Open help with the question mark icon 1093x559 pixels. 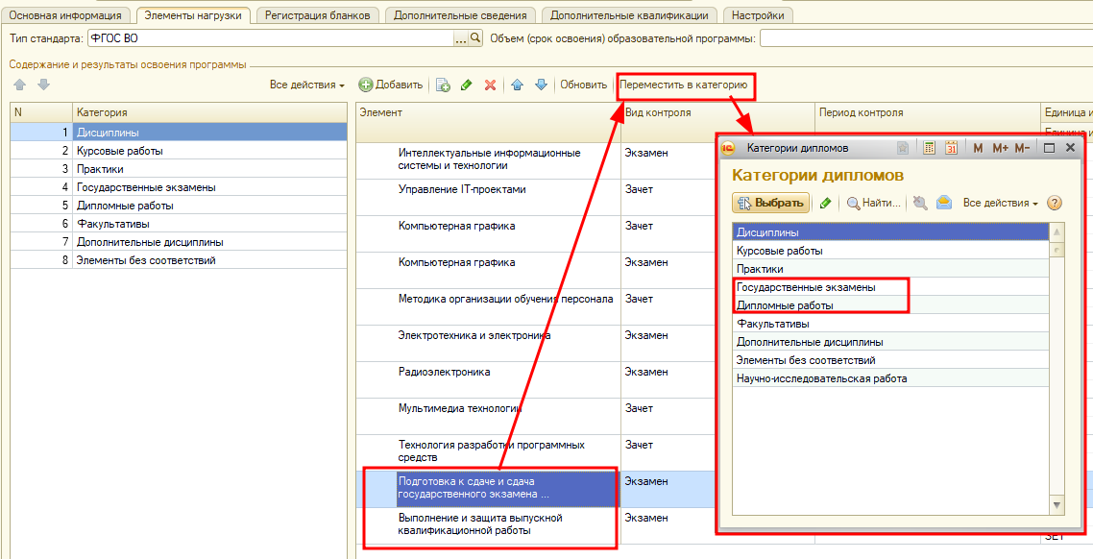coord(1055,203)
